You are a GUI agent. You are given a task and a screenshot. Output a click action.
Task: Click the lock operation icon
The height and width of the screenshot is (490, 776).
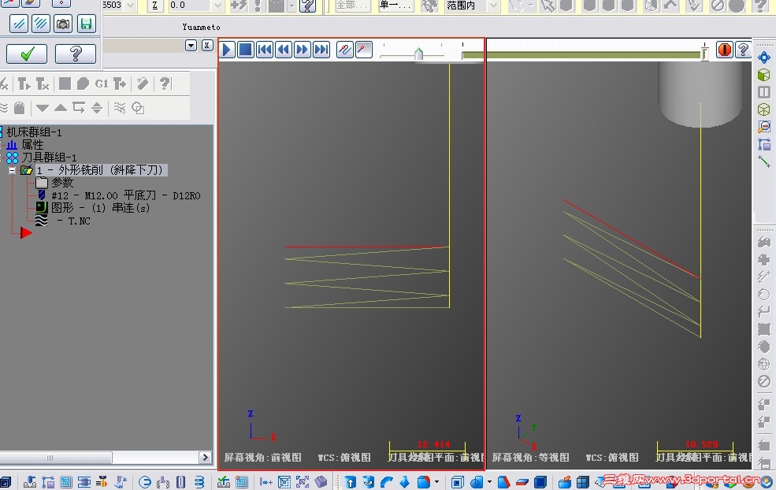tap(19, 108)
